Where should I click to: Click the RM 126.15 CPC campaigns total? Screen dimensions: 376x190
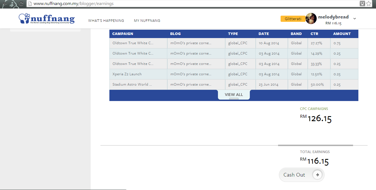pos(316,119)
